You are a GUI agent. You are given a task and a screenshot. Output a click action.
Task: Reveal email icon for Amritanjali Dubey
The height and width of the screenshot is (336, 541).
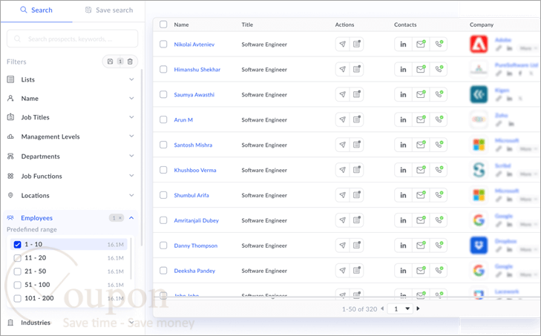coord(421,220)
